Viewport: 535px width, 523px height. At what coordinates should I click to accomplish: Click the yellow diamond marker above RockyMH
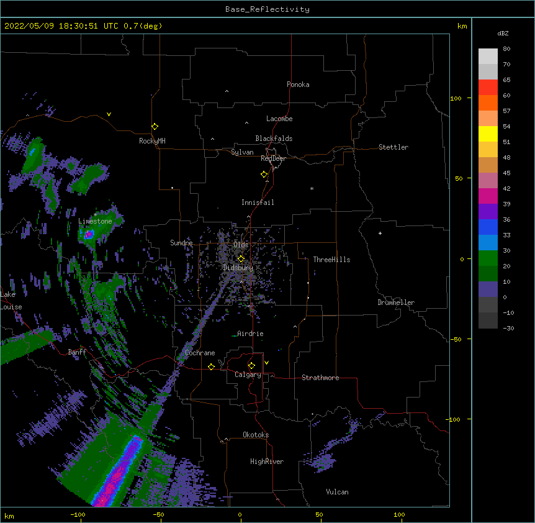(x=155, y=126)
